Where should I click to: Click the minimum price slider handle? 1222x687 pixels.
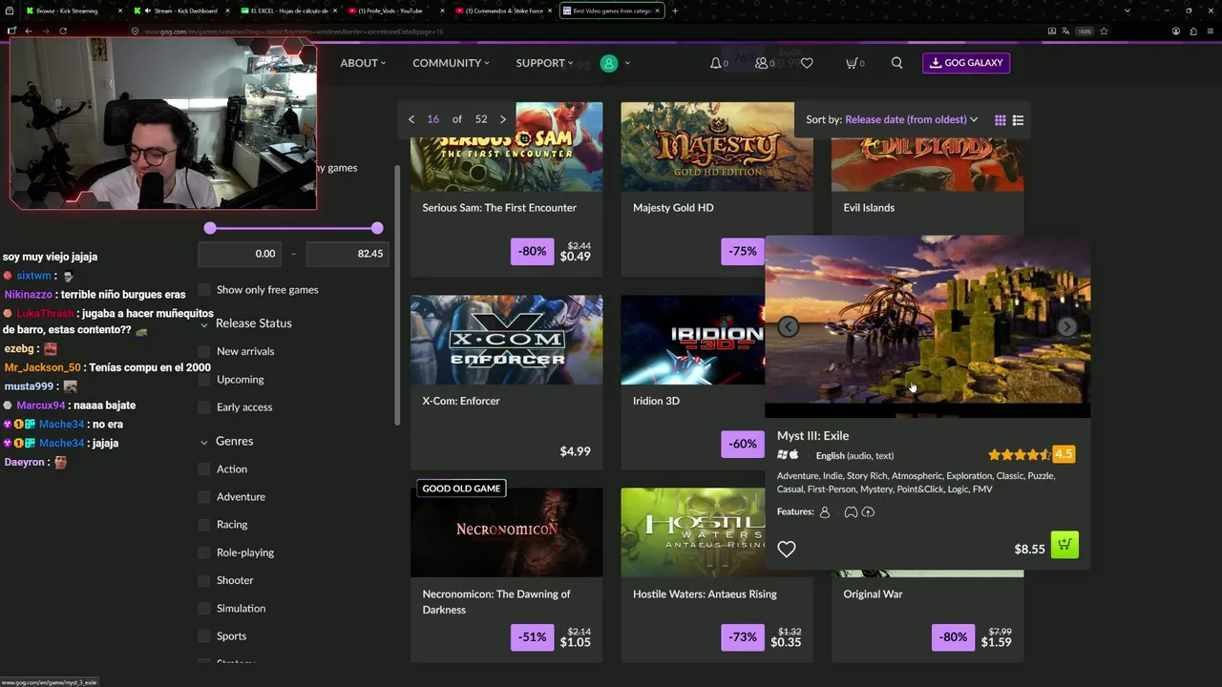(210, 228)
